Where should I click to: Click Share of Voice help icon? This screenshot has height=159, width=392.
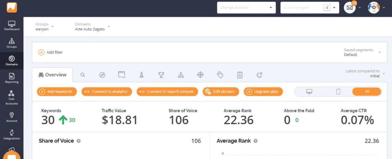[78, 141]
